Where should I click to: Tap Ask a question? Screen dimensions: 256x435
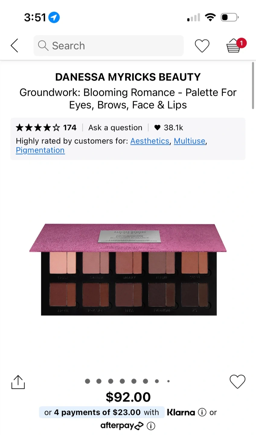(x=115, y=127)
